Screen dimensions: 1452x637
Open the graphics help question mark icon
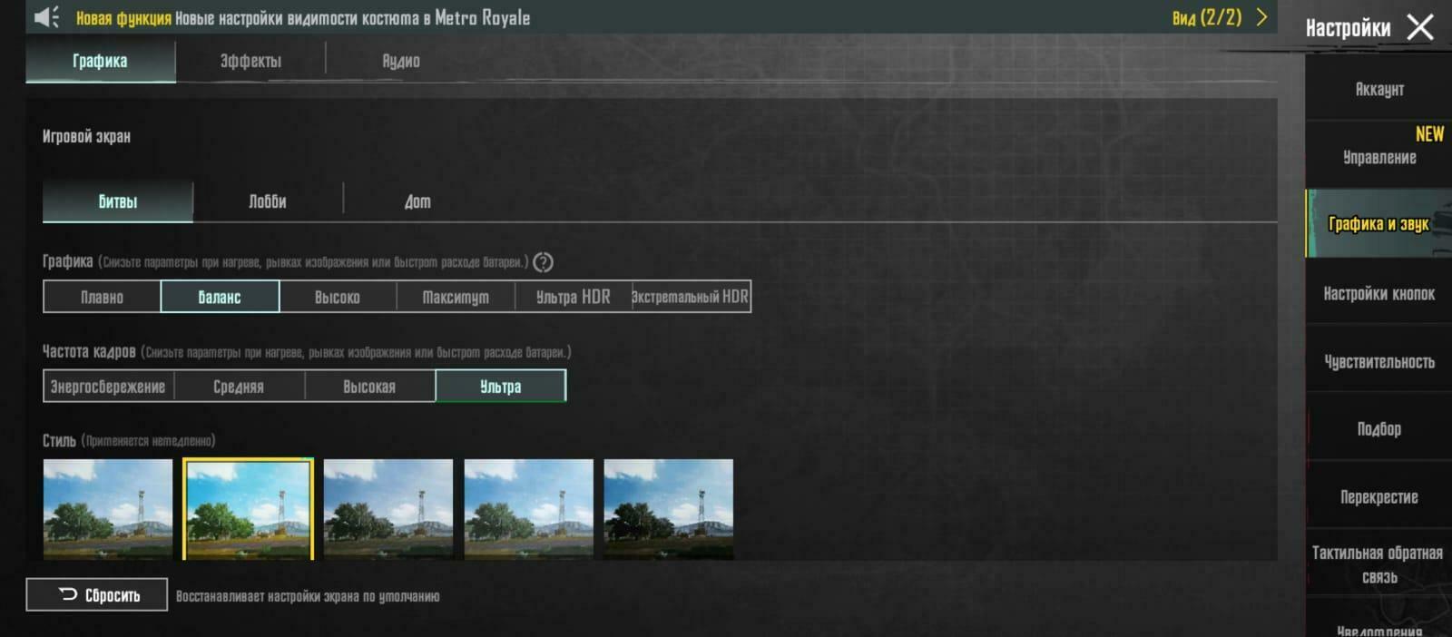point(543,262)
